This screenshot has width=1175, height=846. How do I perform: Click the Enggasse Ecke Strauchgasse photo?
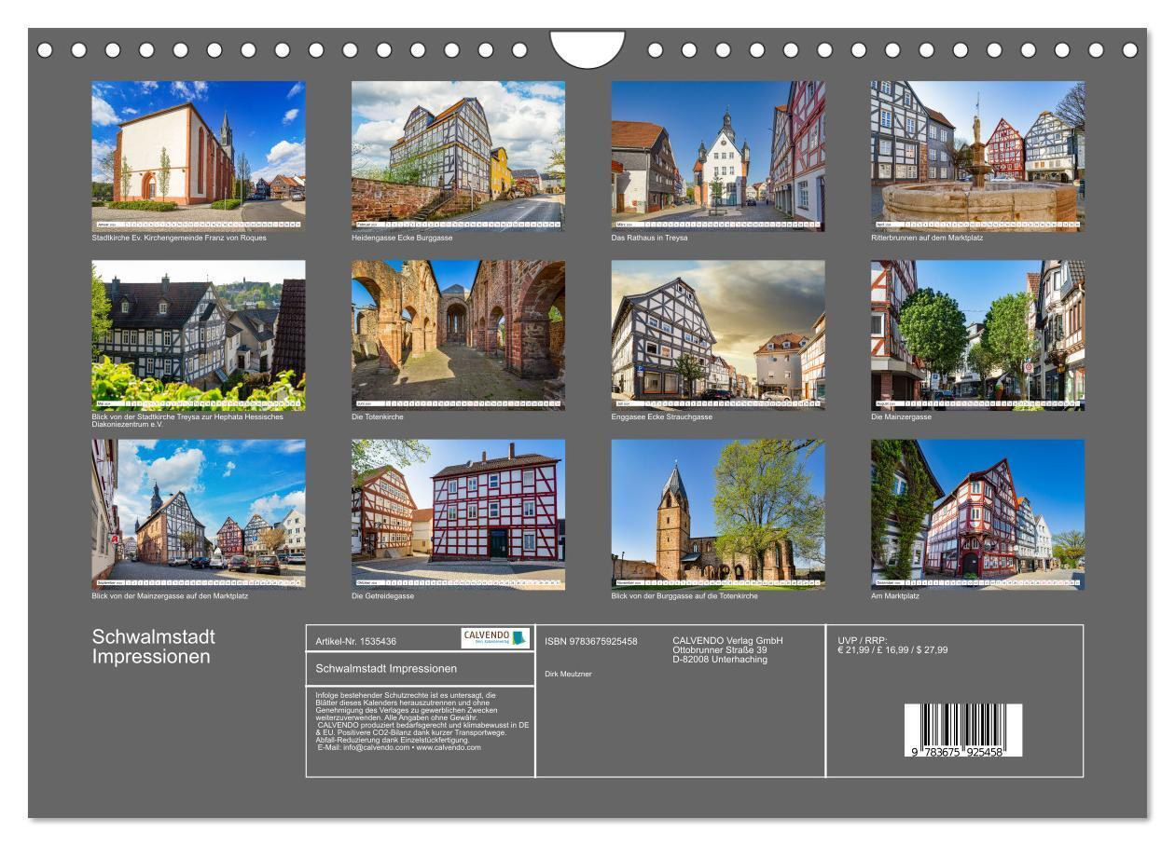tap(718, 335)
